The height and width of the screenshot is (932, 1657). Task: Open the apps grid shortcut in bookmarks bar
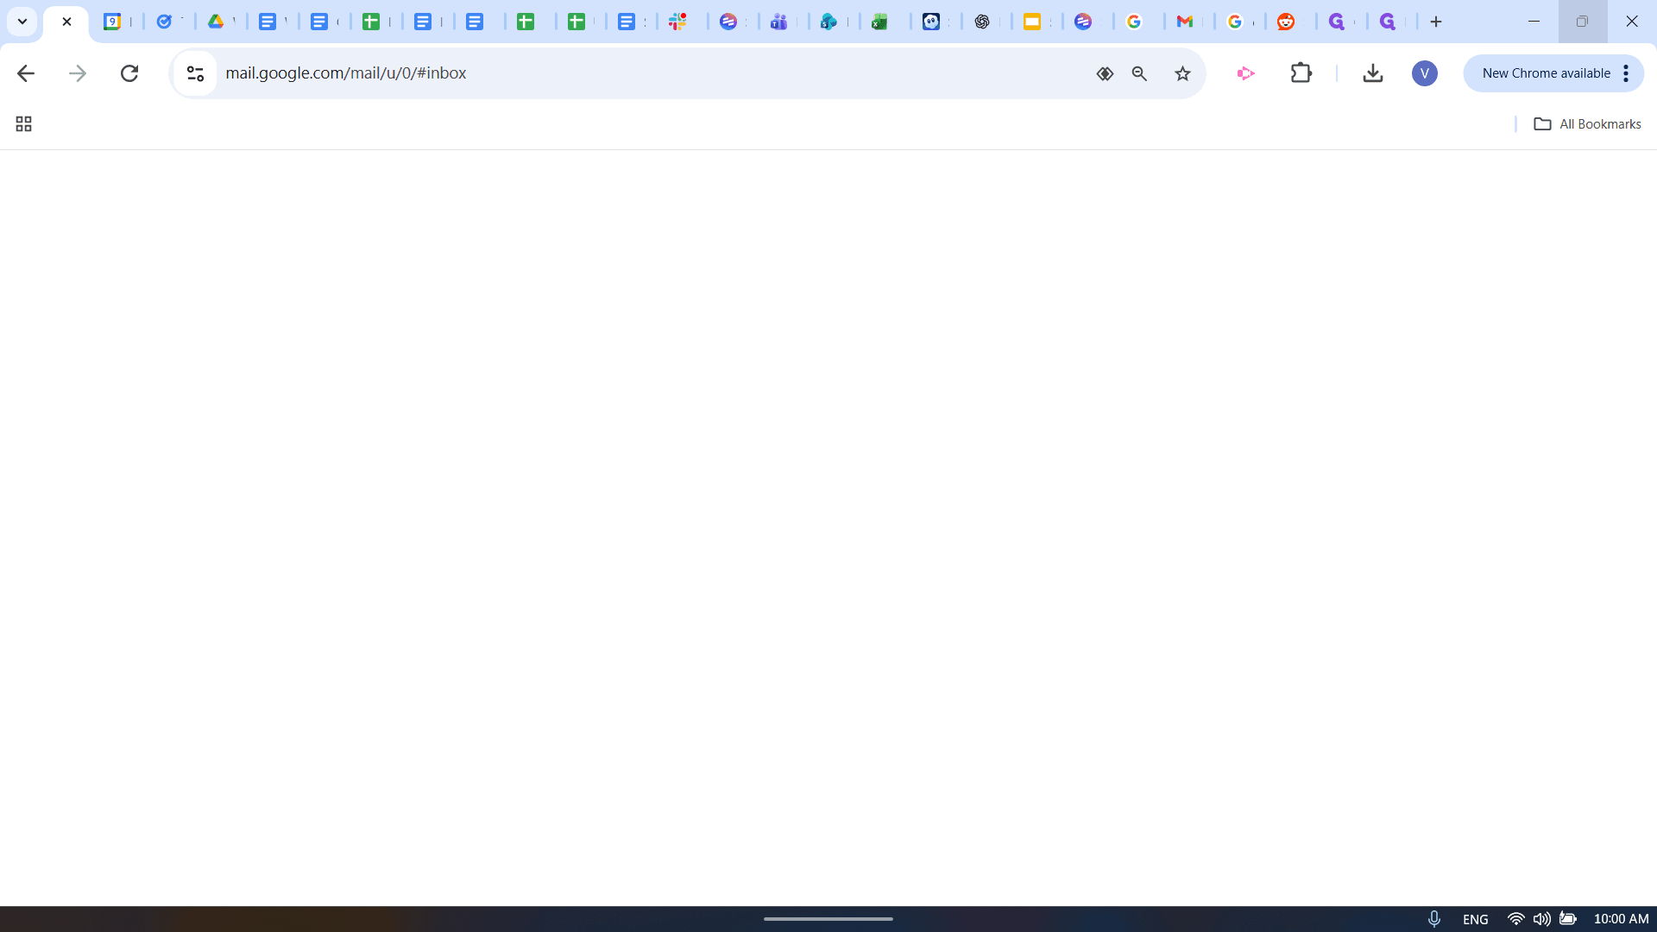click(23, 124)
